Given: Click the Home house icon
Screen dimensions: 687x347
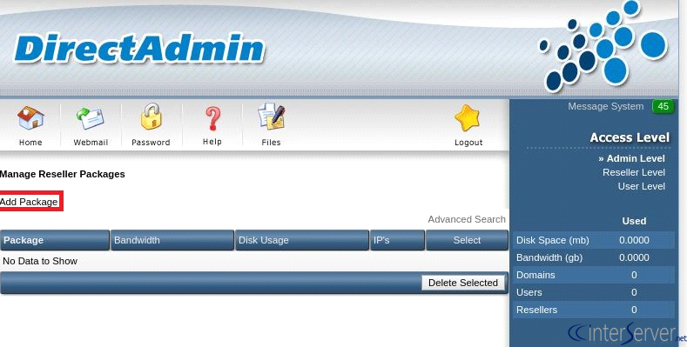Looking at the screenshot, I should click(x=30, y=117).
